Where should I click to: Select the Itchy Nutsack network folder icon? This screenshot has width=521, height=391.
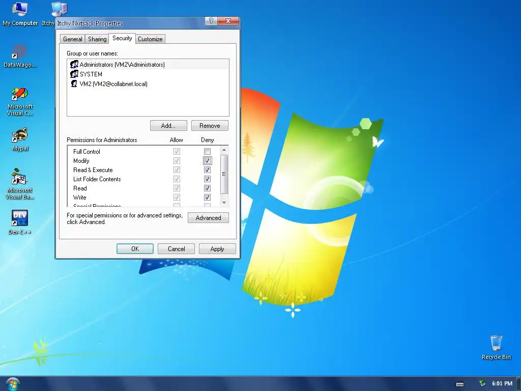click(x=59, y=9)
